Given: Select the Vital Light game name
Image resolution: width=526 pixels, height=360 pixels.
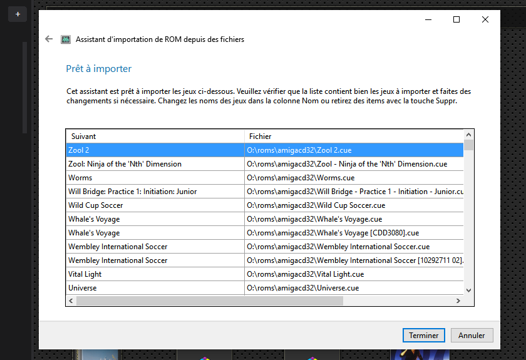Looking at the screenshot, I should (155, 274).
